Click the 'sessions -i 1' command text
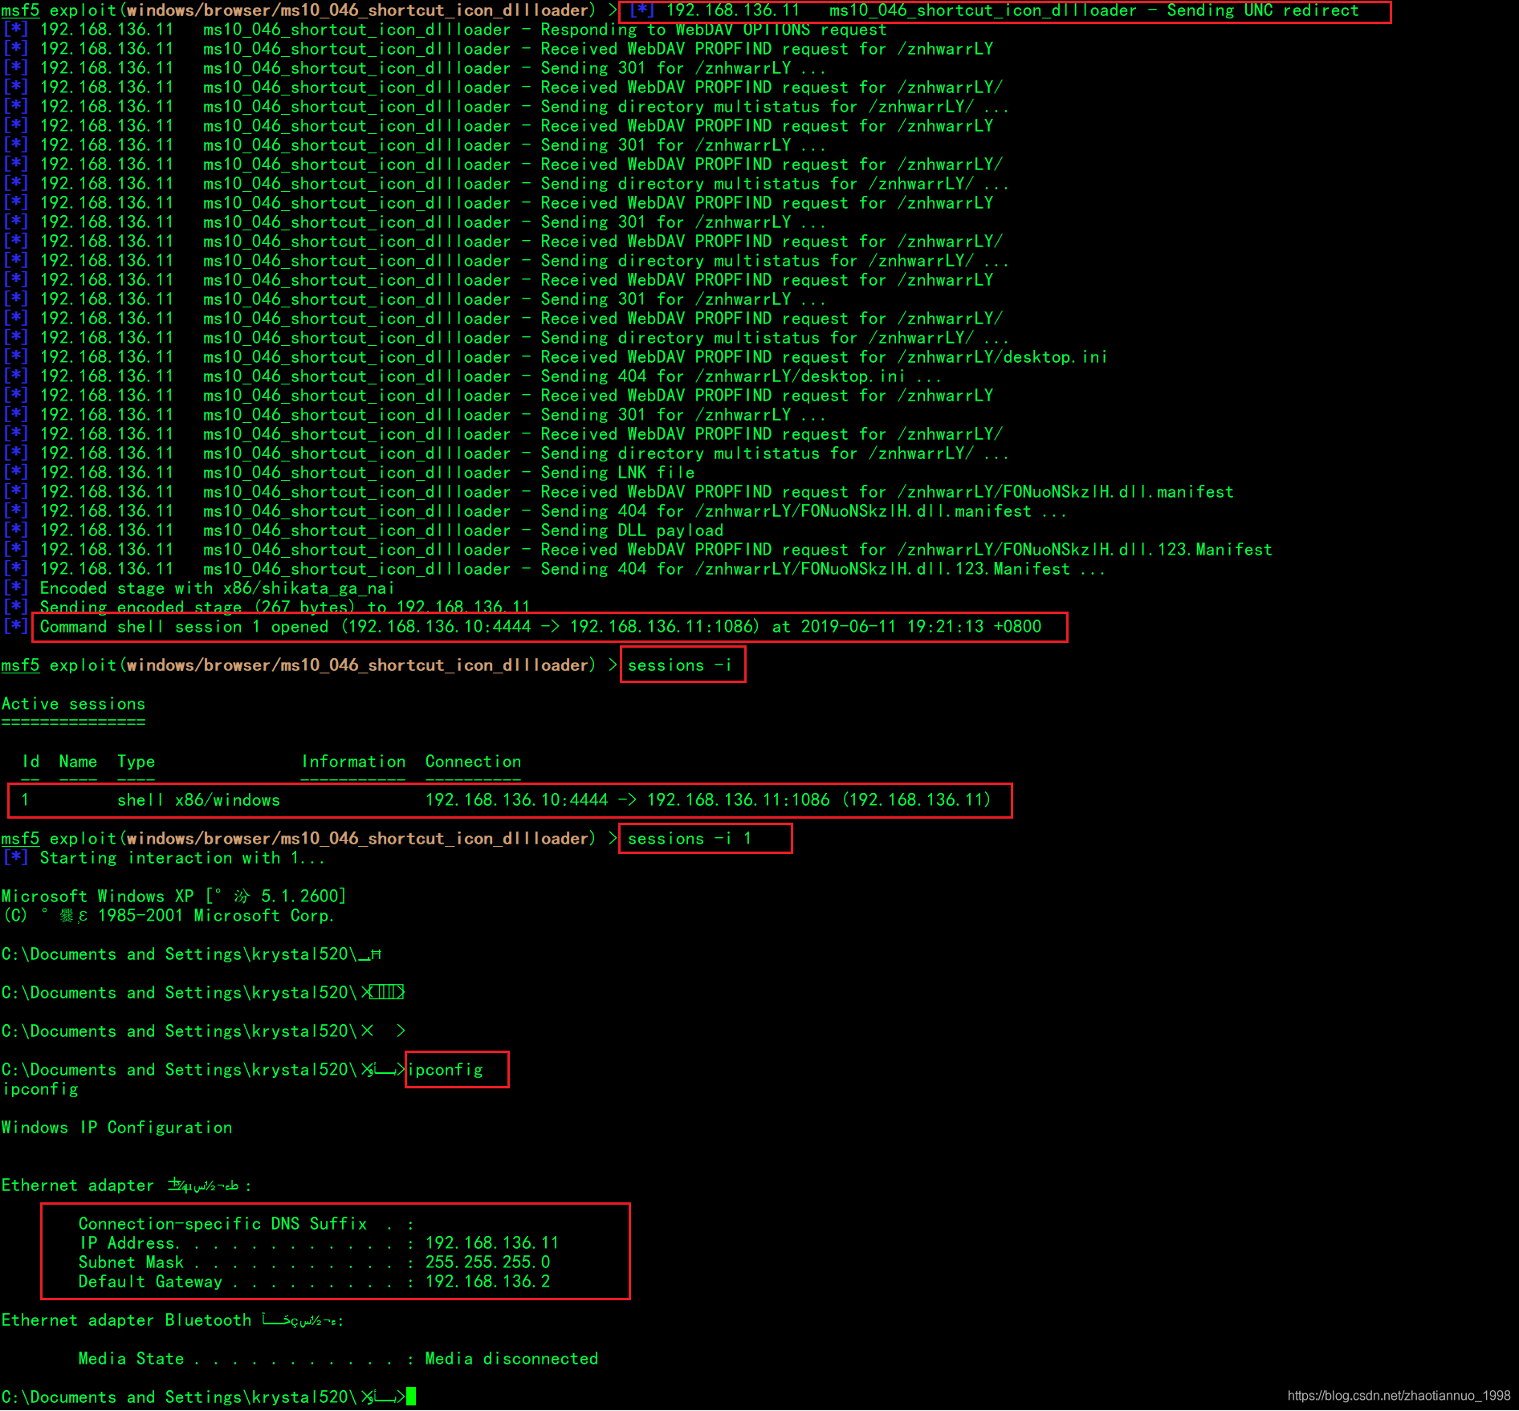The height and width of the screenshot is (1411, 1519). [690, 839]
